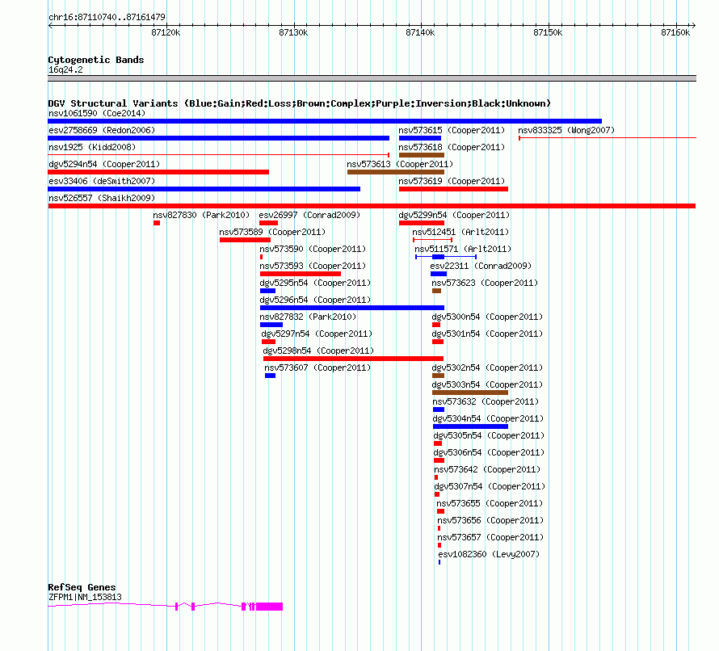Image resolution: width=719 pixels, height=651 pixels.
Task: Click the ZFPM1|NM_153813 gene label
Action: 86,598
